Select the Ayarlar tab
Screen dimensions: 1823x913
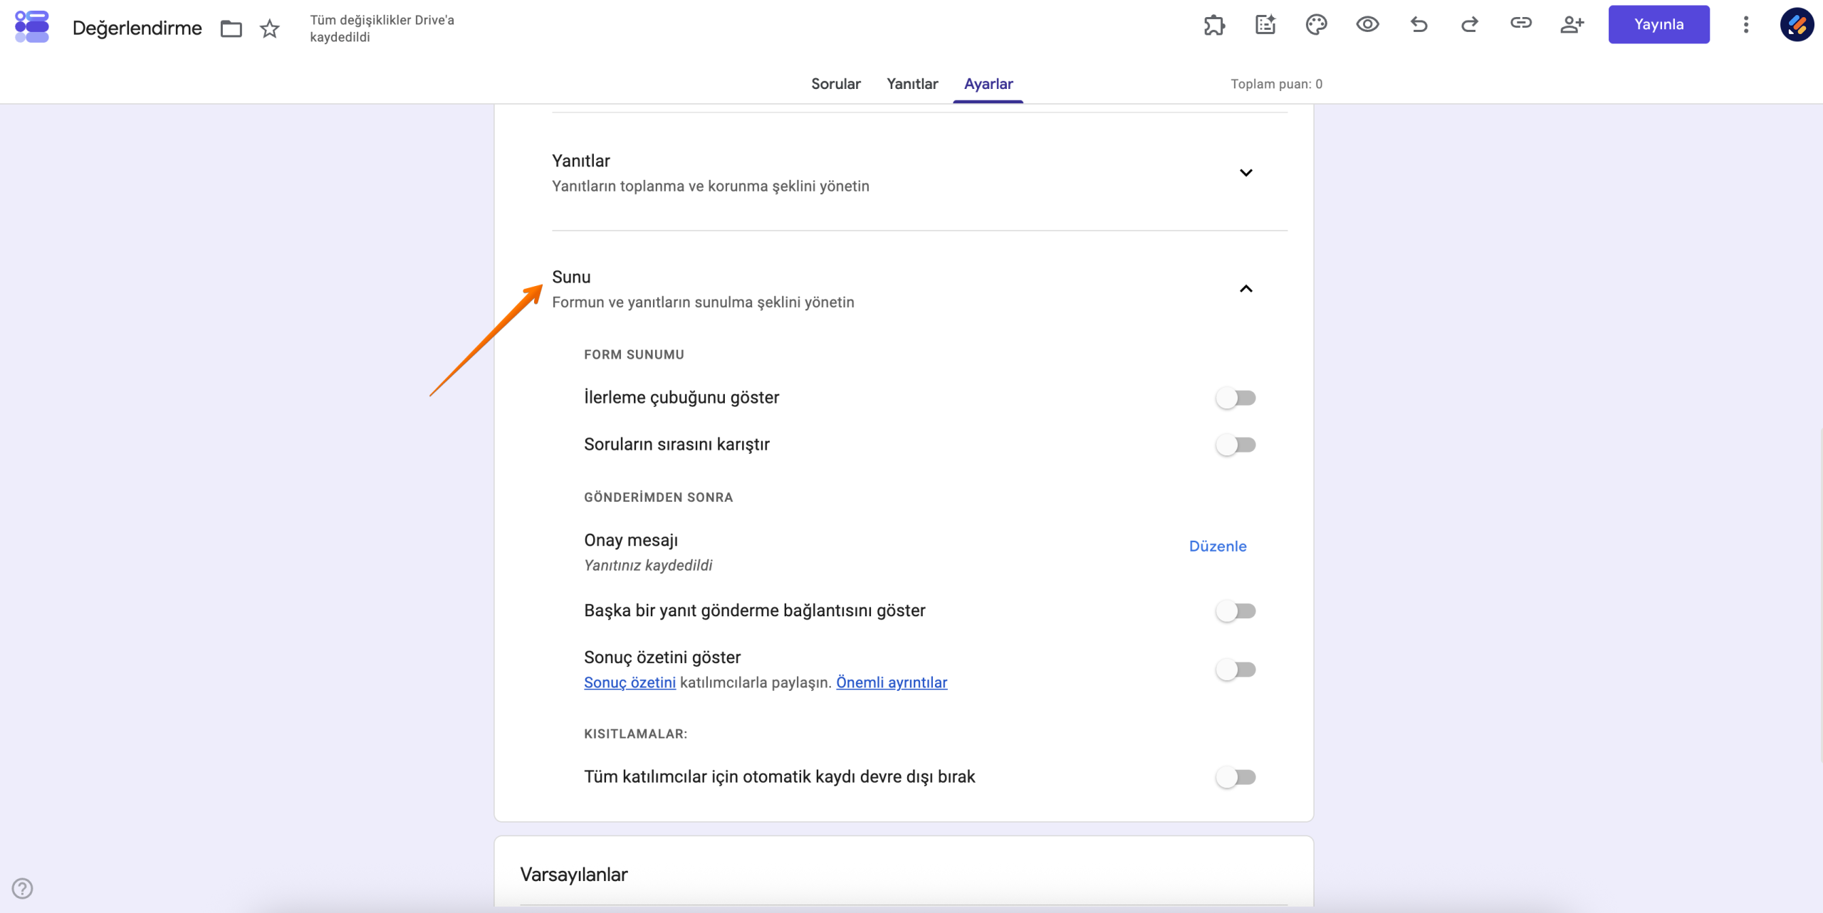click(x=988, y=84)
